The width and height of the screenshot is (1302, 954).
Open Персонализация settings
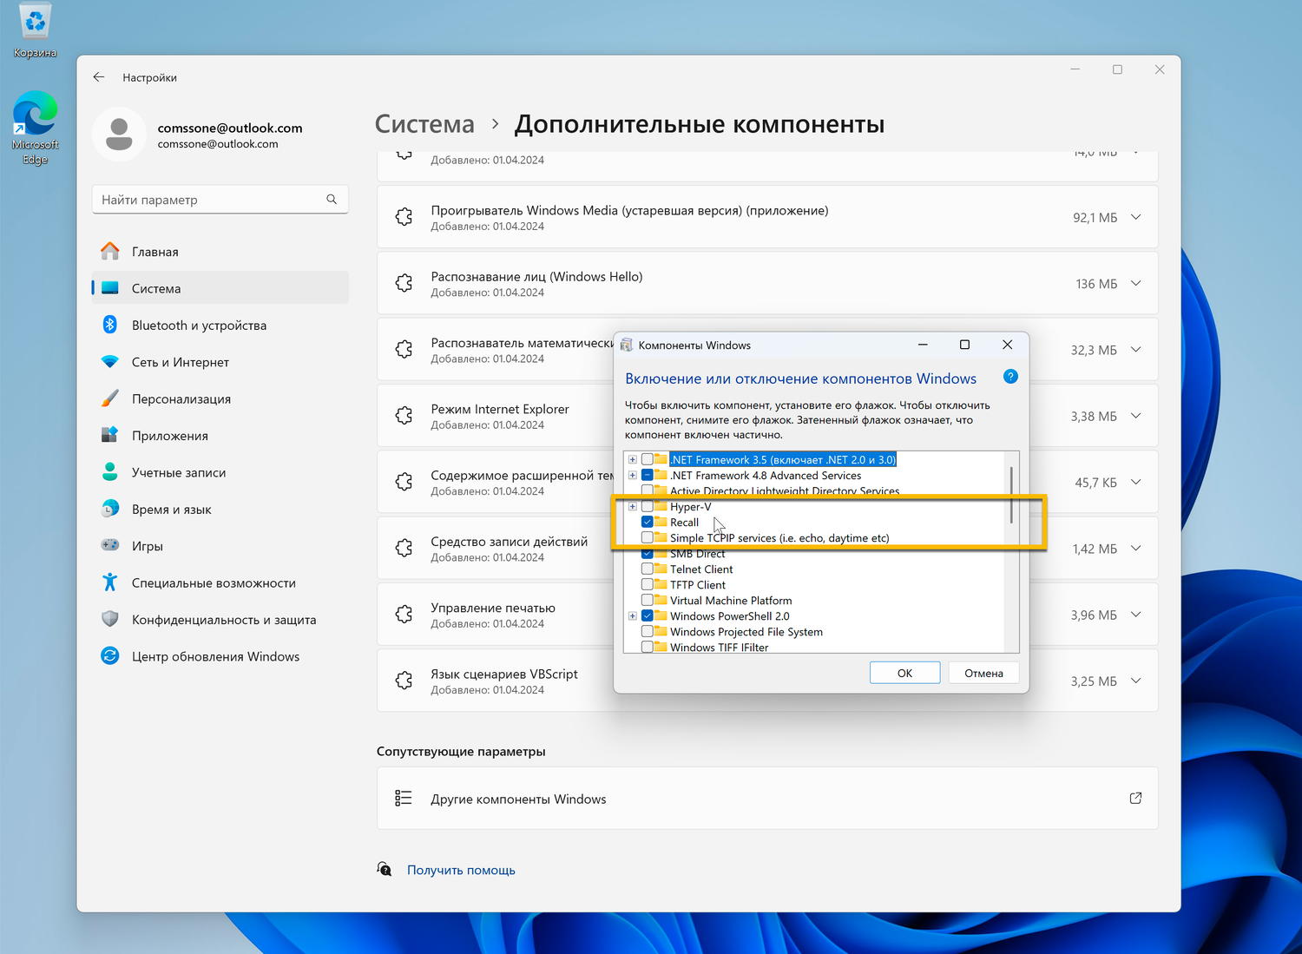(x=220, y=399)
